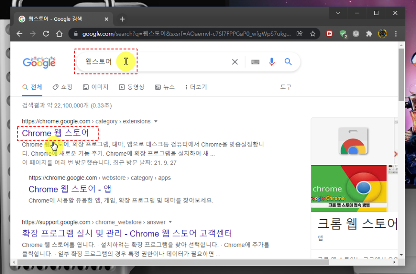Screen dimensions: 416x274
Task: Bookmark this page with the star
Action: [313, 34]
